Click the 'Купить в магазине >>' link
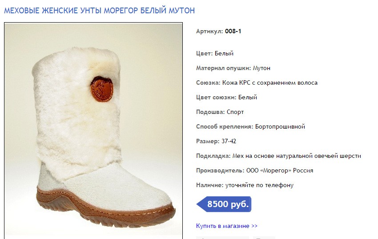Screen dimensions: 378x239 point(227,226)
